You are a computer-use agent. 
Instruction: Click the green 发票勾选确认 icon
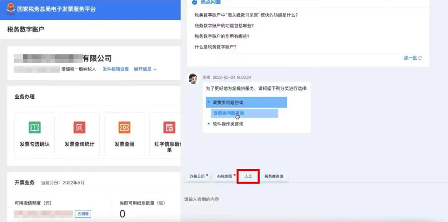pos(34,127)
